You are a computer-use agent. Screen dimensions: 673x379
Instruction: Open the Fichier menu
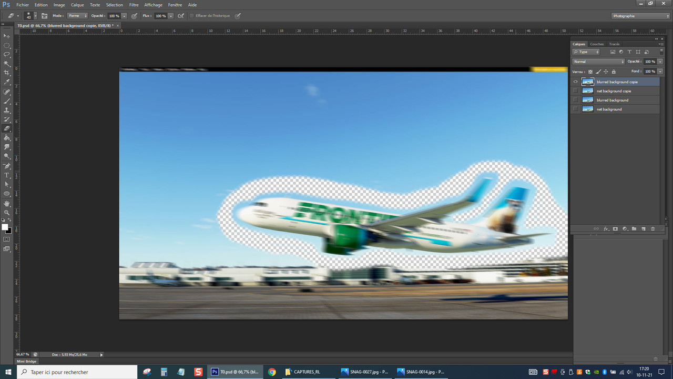[23, 5]
